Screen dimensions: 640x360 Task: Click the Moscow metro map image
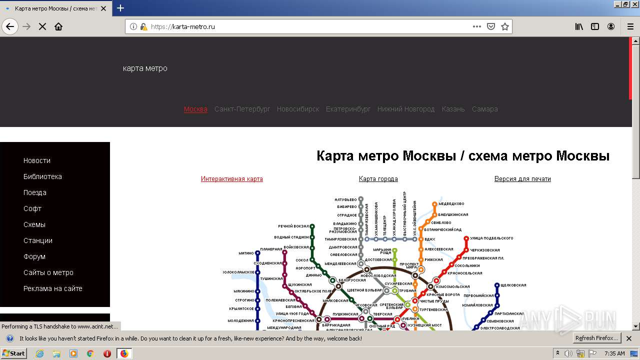[x=375, y=261]
